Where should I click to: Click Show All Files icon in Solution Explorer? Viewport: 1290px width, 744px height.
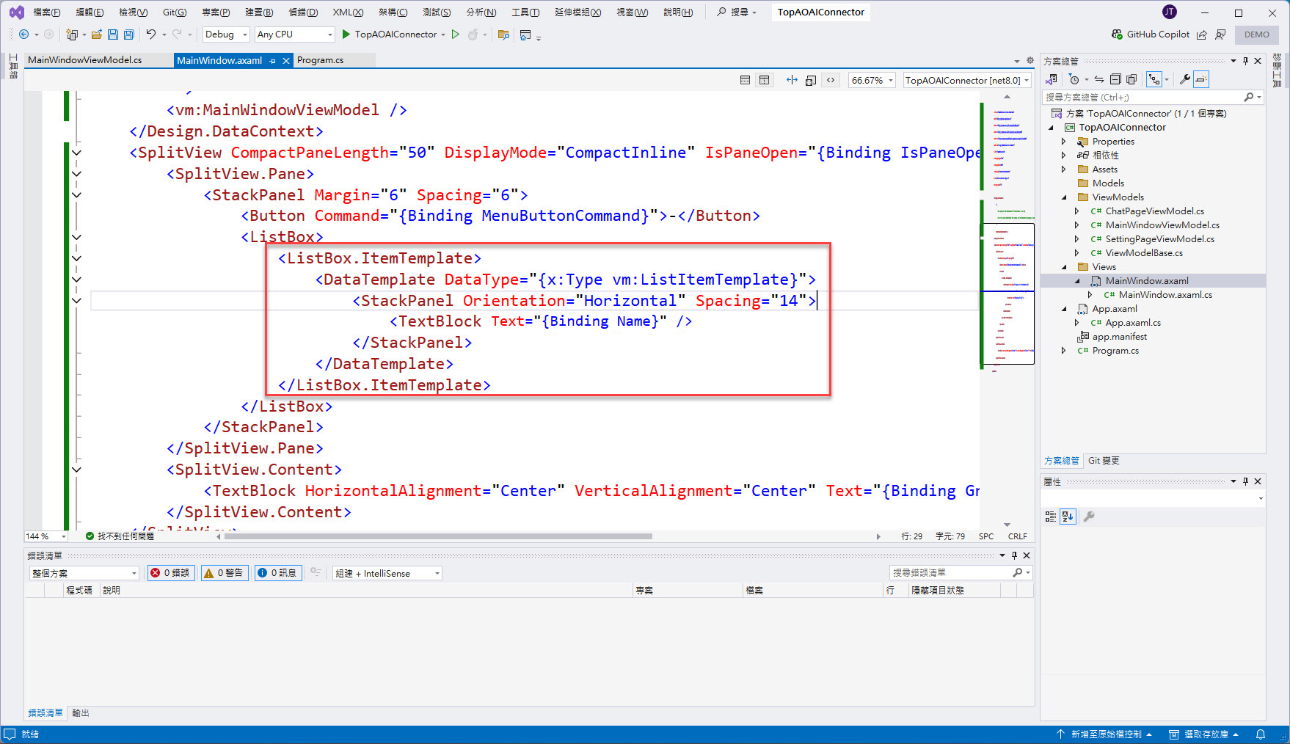1132,79
